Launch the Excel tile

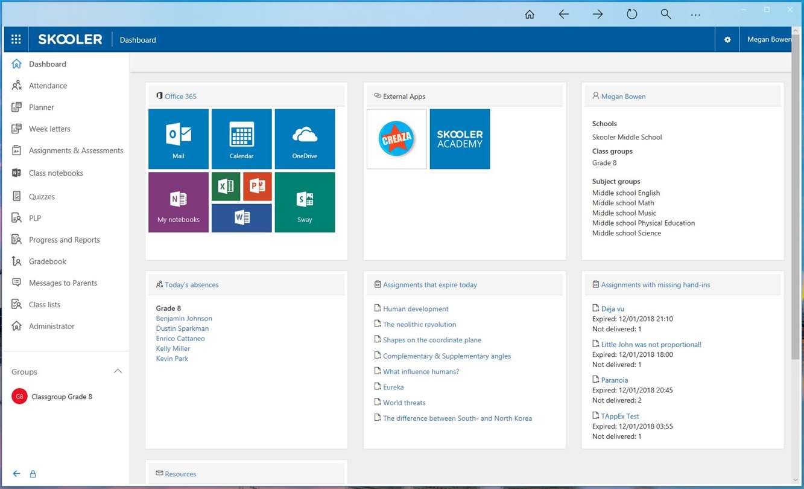(226, 187)
